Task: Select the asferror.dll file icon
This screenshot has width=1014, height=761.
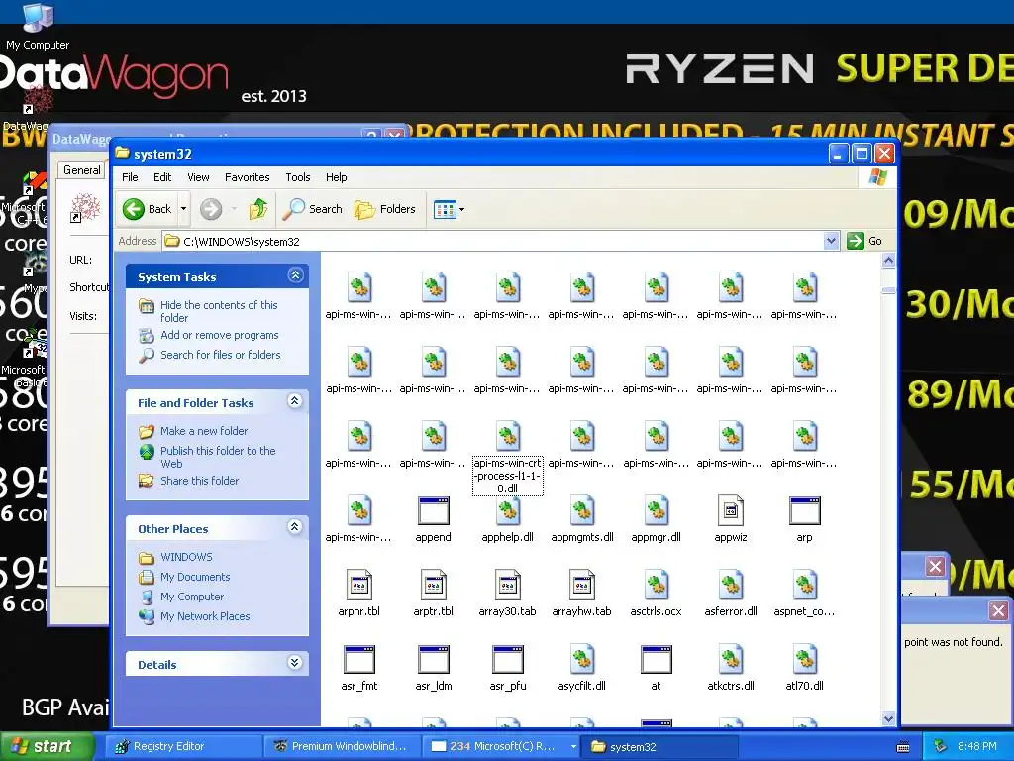Action: click(x=731, y=585)
